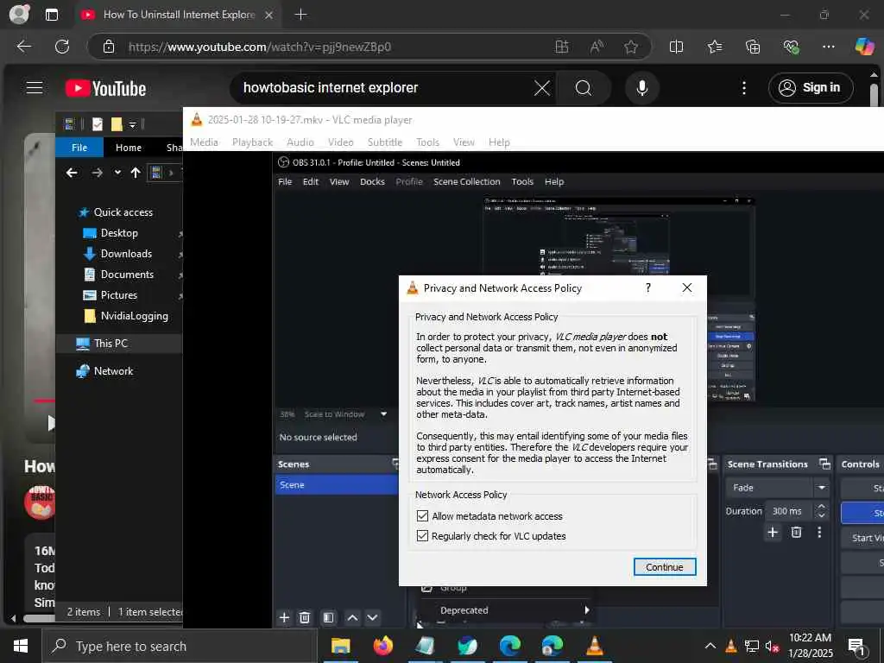This screenshot has height=663, width=884.
Task: Show hidden system tray icons chevron
Action: tap(710, 646)
